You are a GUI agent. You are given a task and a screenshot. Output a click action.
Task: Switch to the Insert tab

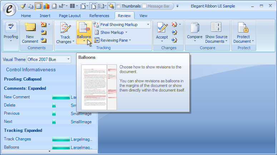(45, 16)
